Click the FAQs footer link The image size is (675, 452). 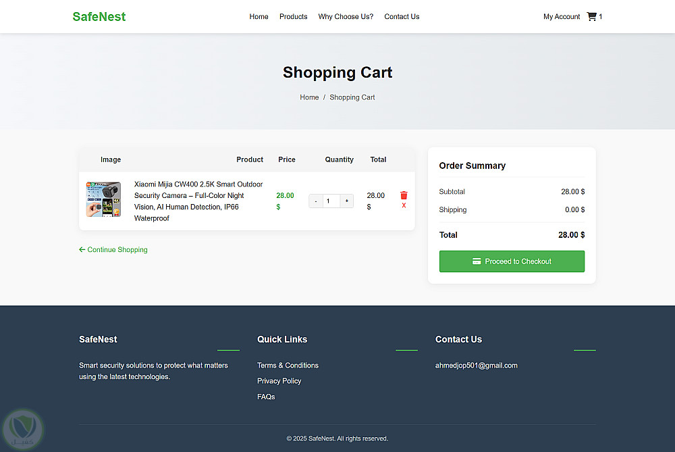pos(266,397)
